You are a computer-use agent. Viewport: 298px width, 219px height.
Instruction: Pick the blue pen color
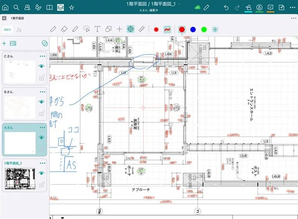[x=193, y=29]
